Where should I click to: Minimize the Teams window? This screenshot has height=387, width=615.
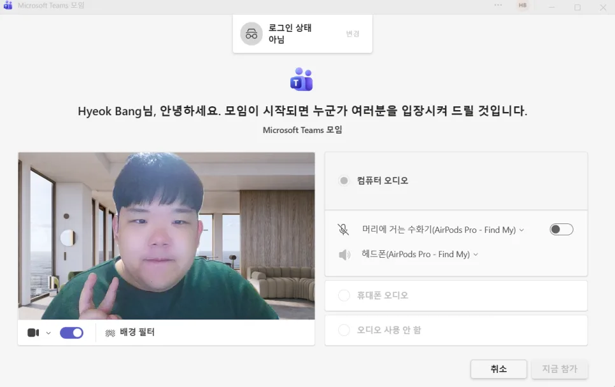[551, 7]
